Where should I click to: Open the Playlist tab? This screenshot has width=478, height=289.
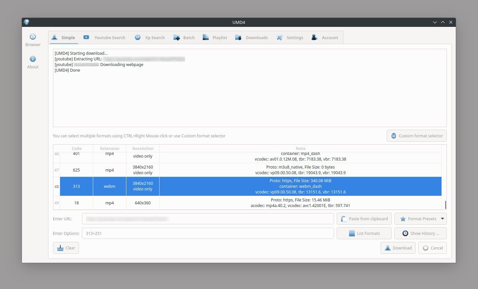215,37
